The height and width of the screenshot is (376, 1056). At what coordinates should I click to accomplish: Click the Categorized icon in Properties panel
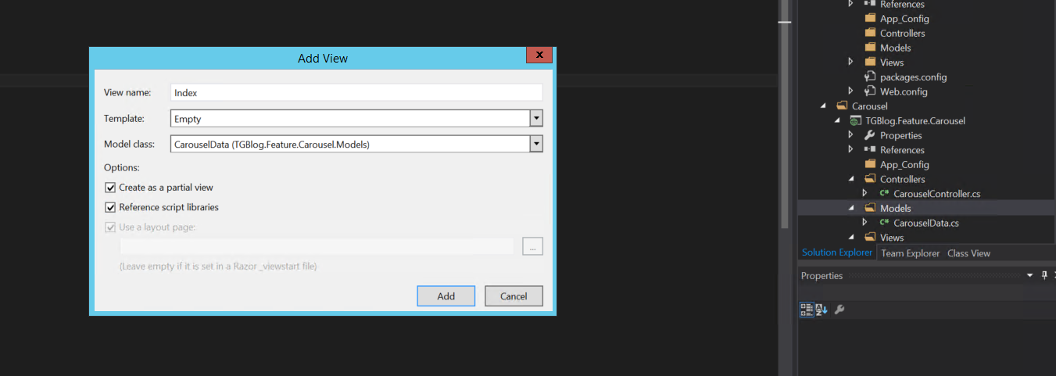pos(807,310)
